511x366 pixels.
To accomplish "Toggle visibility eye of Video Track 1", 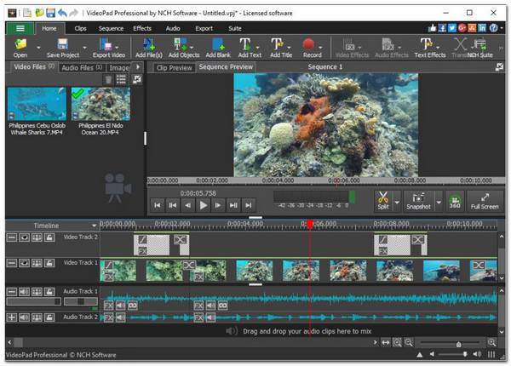I will (24, 263).
